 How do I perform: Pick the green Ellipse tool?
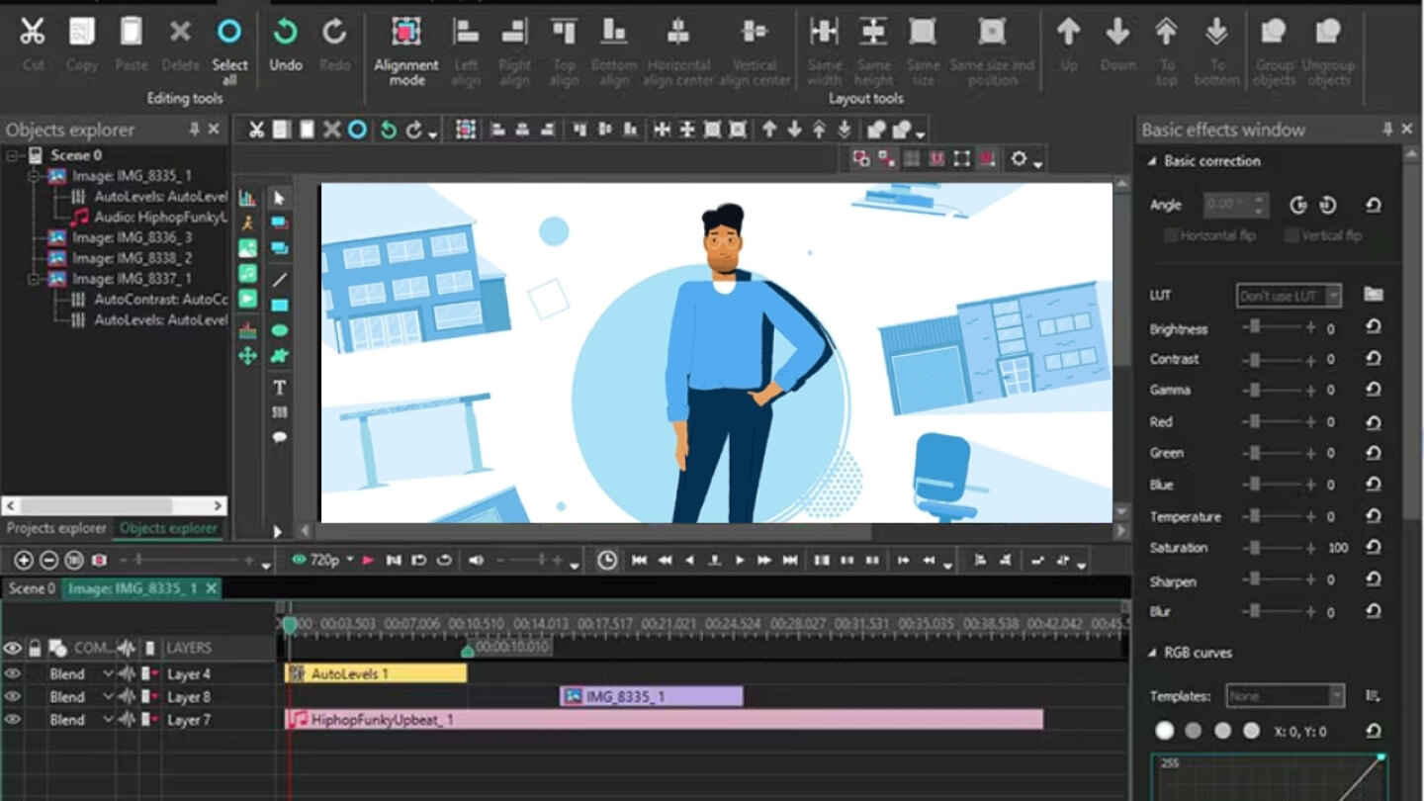point(279,330)
